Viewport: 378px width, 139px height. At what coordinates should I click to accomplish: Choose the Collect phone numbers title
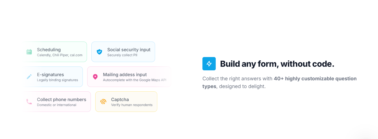(x=61, y=100)
